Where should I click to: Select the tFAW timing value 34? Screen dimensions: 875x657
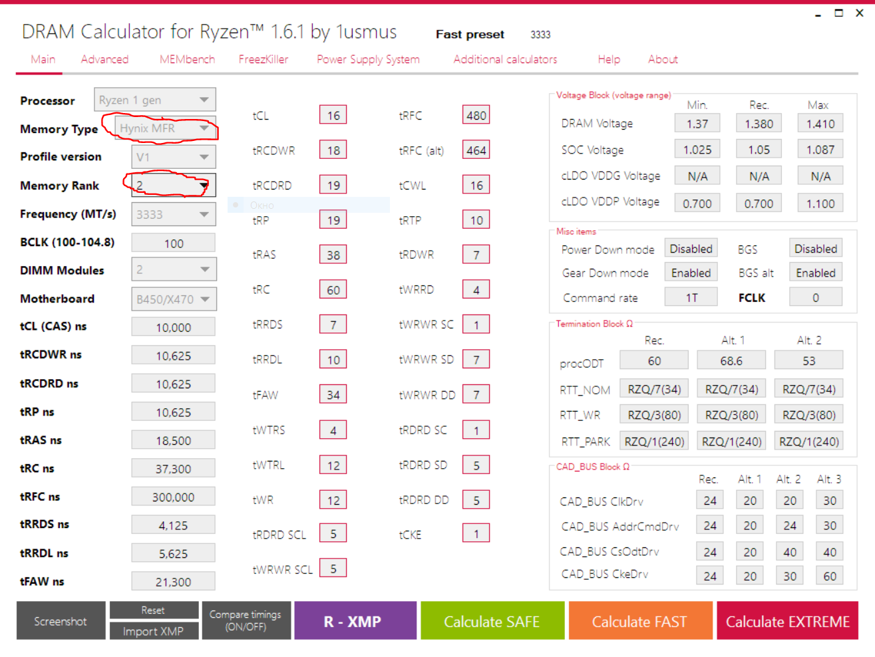click(333, 394)
